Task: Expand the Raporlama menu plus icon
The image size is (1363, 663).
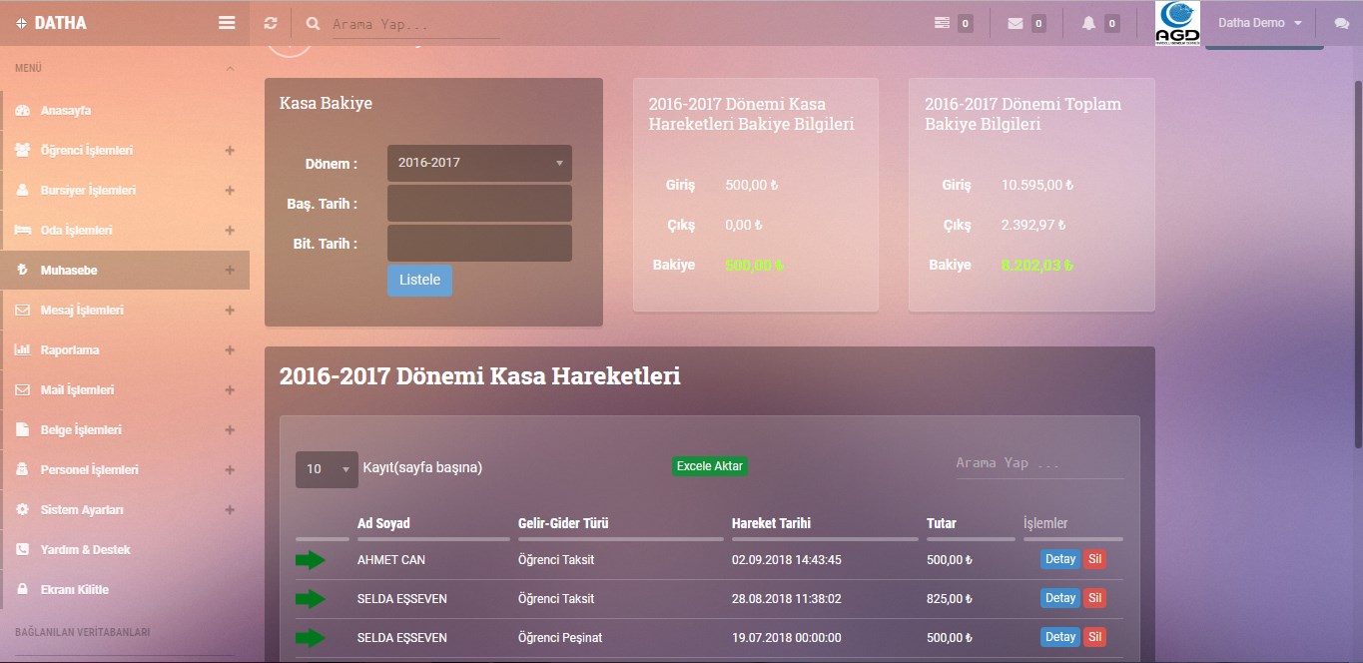Action: pos(230,350)
